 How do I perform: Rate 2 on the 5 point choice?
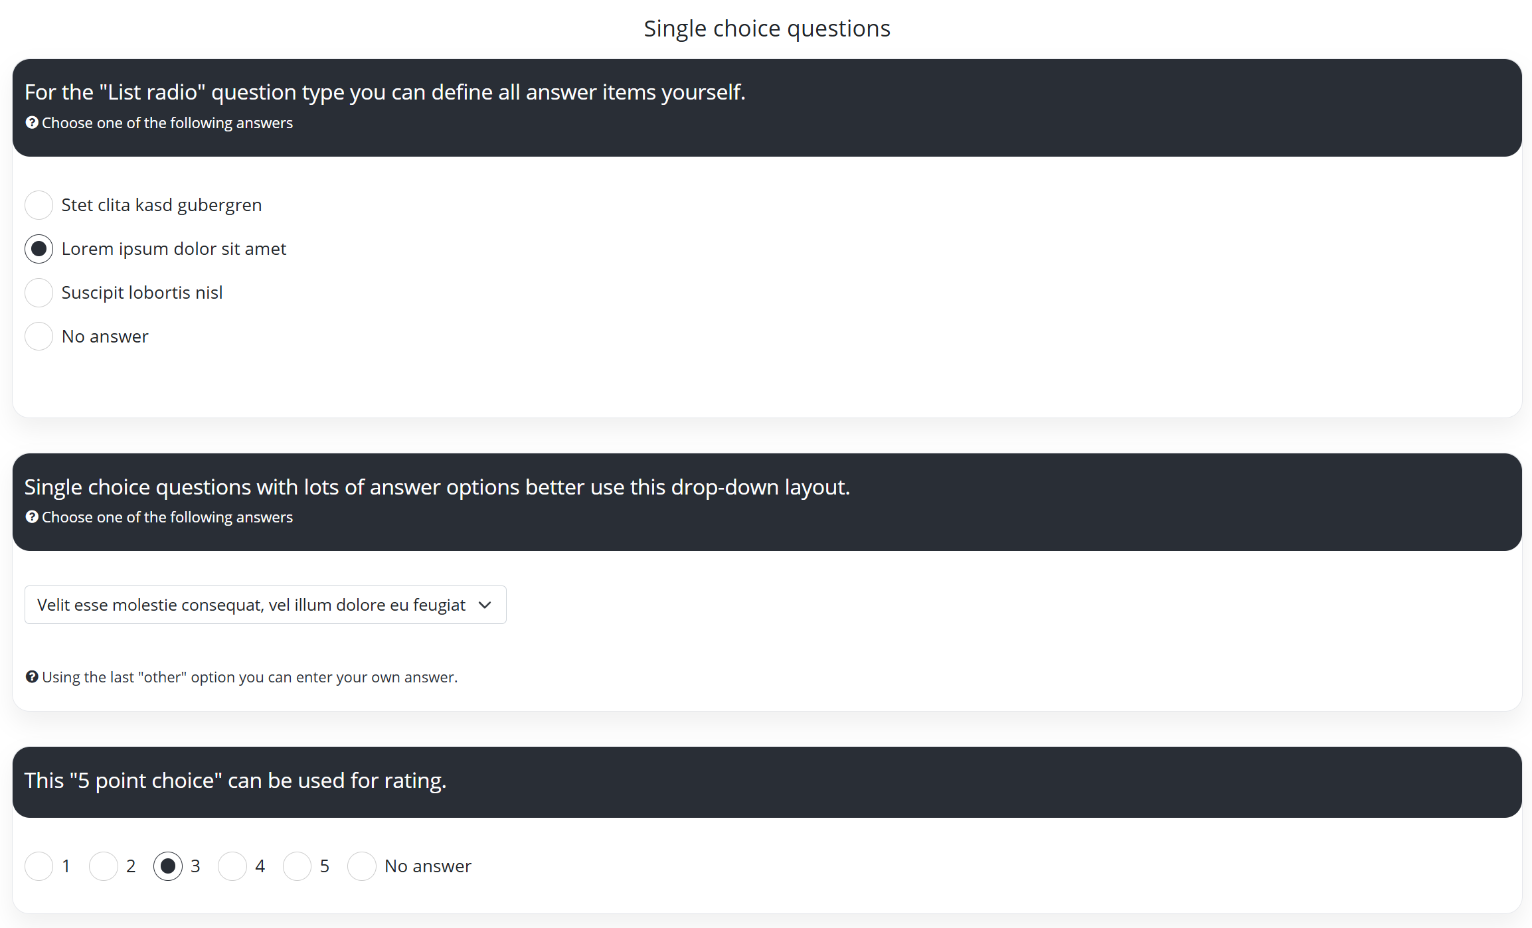[104, 866]
